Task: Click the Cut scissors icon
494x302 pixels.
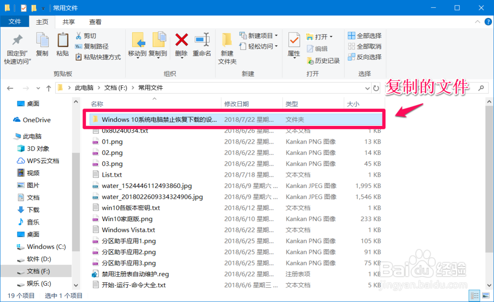Action: point(79,36)
